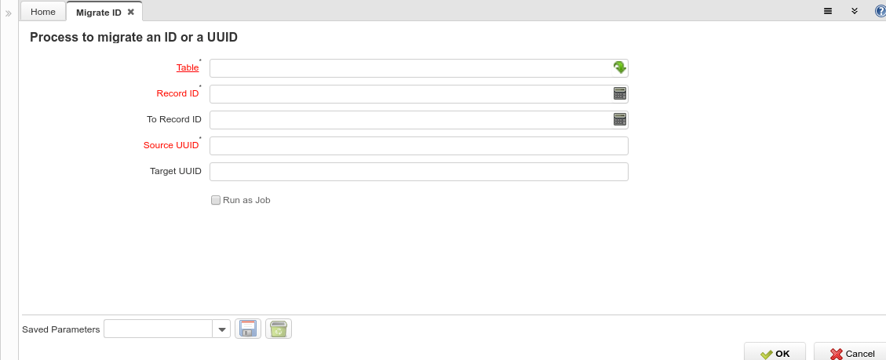Open the Record ID calculator icon
This screenshot has height=360, width=886.
[x=620, y=94]
